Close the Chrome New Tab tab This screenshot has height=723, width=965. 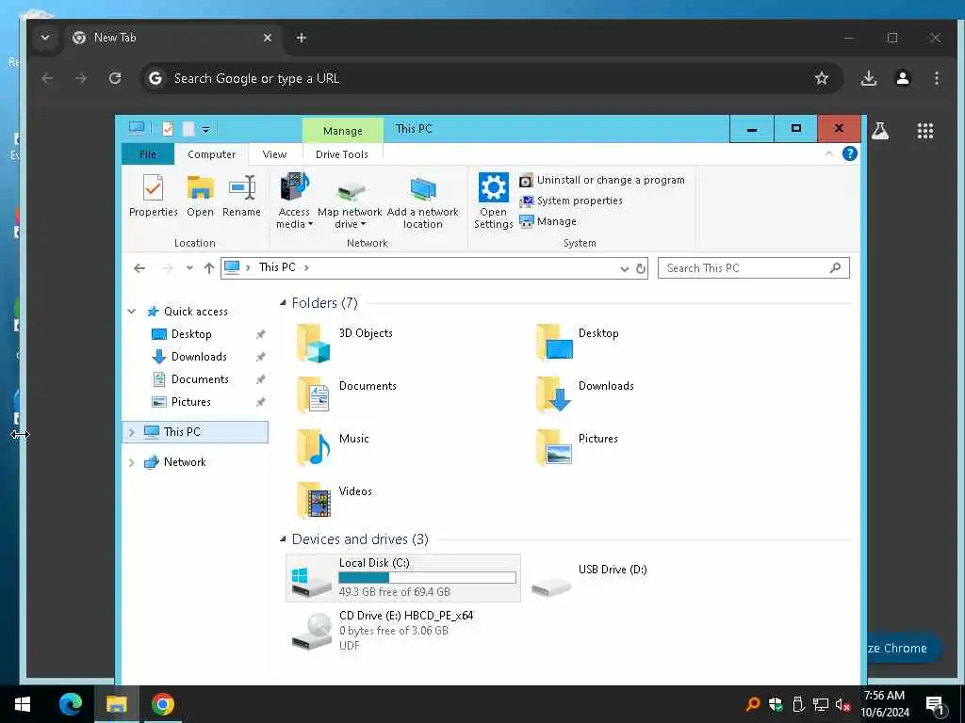pyautogui.click(x=268, y=38)
